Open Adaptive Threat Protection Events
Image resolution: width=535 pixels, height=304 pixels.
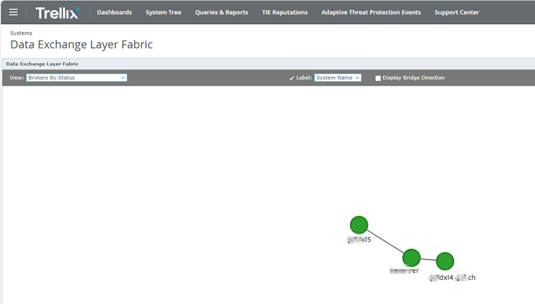click(371, 13)
